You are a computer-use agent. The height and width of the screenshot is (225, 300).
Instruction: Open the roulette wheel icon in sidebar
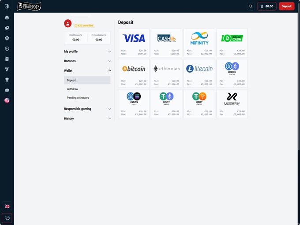(7, 38)
